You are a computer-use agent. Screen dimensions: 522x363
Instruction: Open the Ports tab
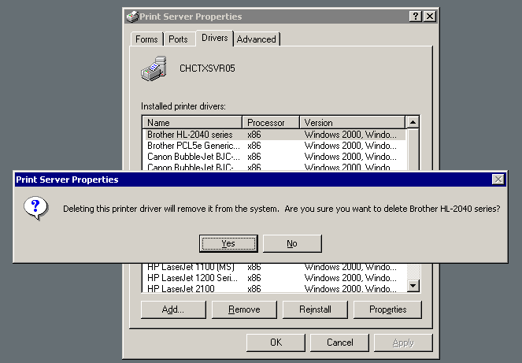tap(178, 39)
